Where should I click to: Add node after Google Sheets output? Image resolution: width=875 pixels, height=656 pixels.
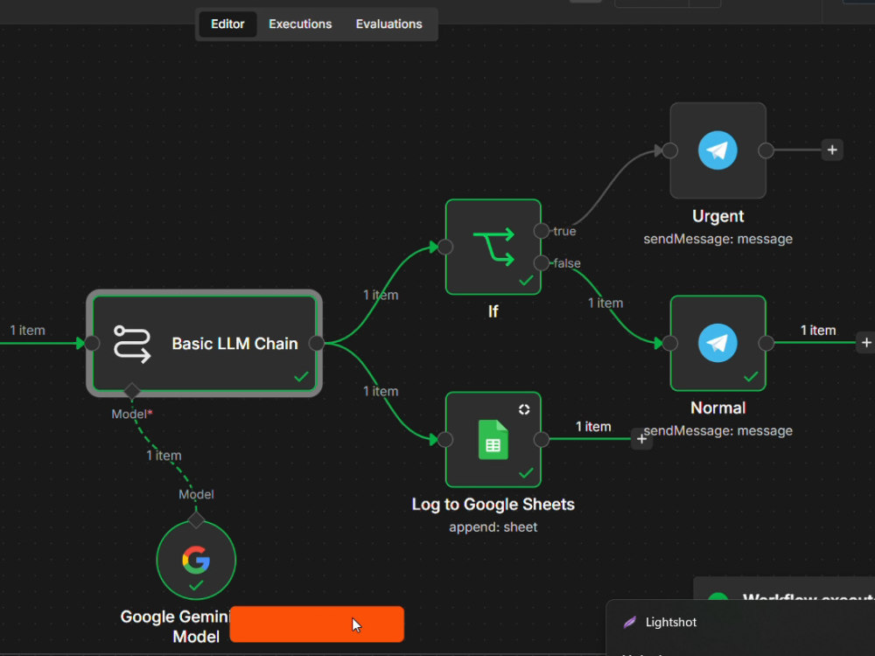point(641,440)
